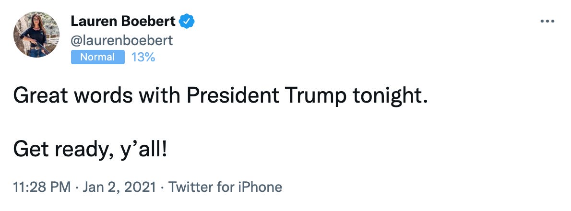Click the 11:28 PM timestamp
Screen dimensions: 571x211
[x=42, y=187]
